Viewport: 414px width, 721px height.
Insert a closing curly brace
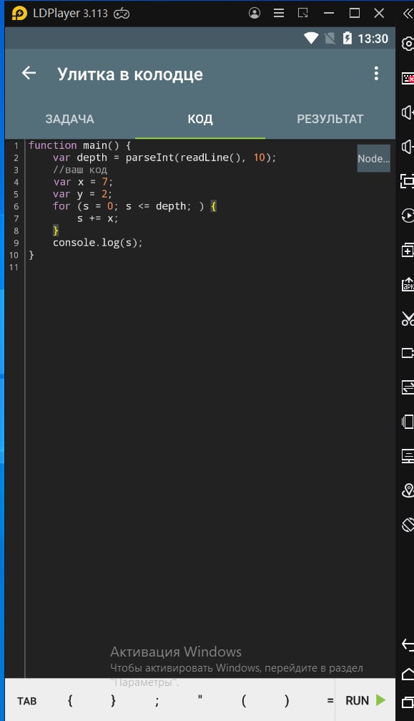coord(114,700)
